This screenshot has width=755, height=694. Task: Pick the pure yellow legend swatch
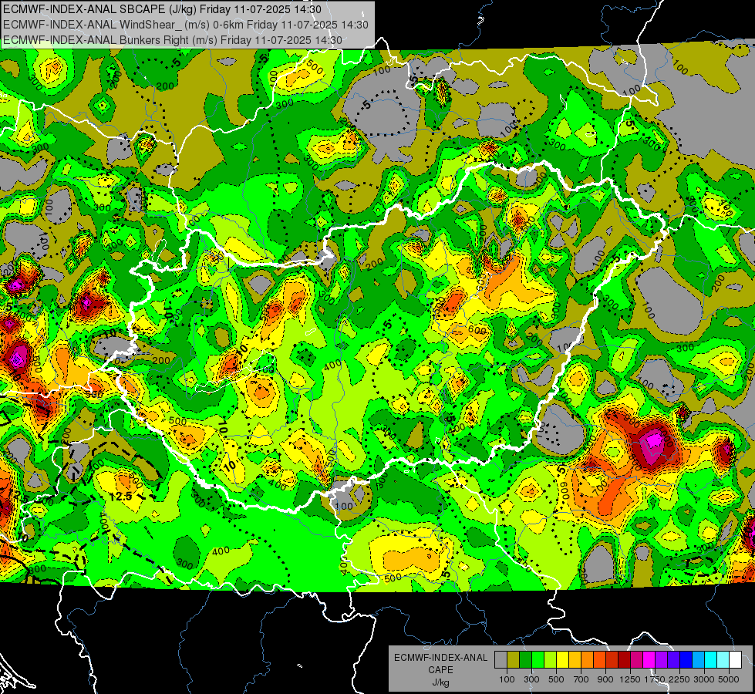tap(562, 660)
